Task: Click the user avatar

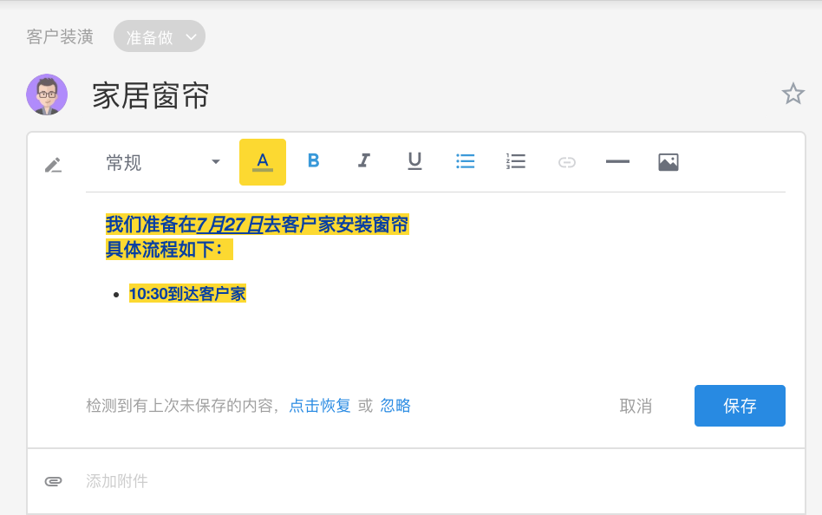Action: point(47,95)
